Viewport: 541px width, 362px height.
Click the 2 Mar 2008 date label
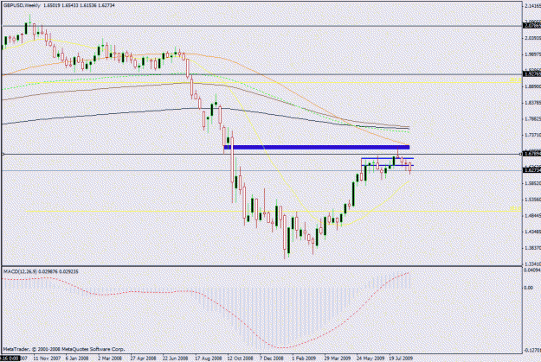coord(110,359)
